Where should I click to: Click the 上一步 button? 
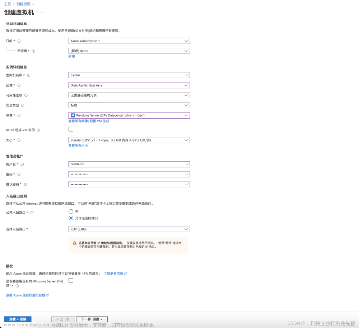tap(63, 319)
